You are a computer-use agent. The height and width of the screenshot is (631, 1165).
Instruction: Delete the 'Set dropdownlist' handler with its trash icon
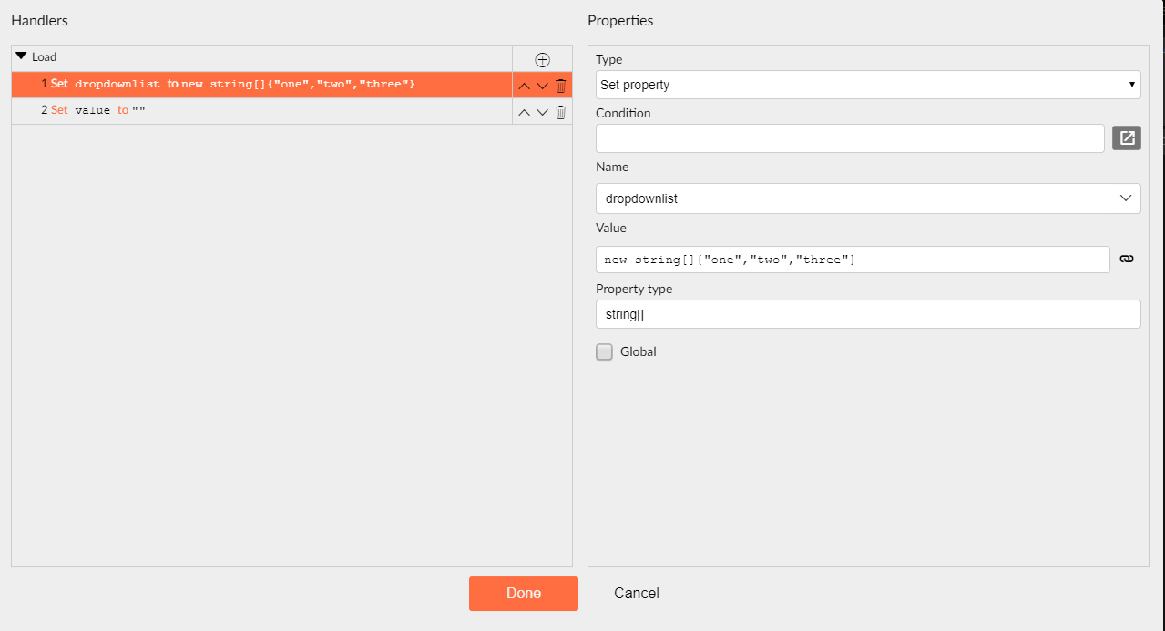[x=560, y=85]
